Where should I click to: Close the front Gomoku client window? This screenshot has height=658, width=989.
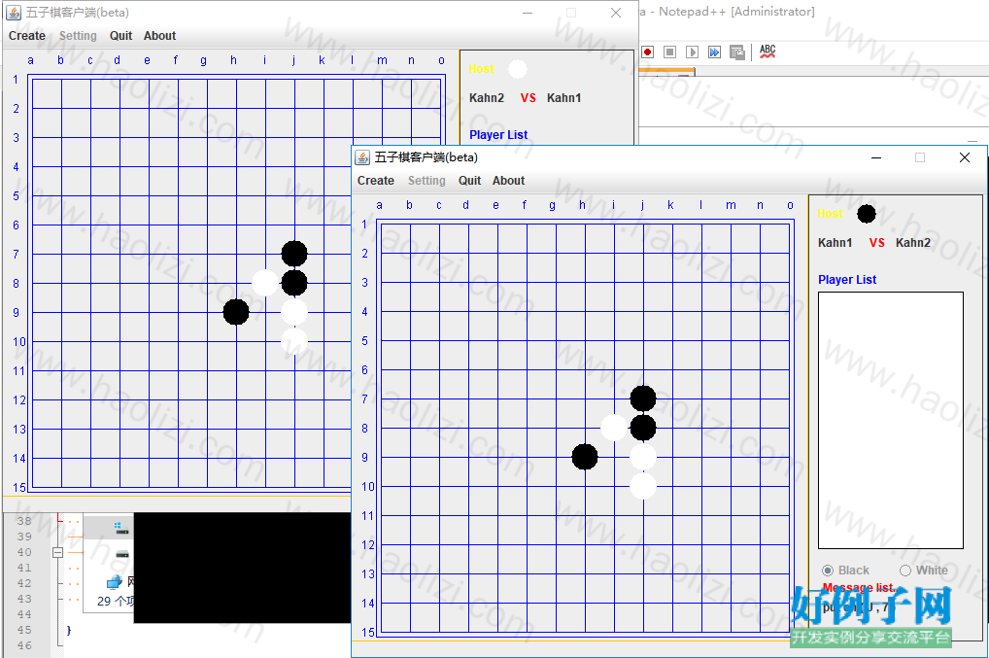point(965,157)
